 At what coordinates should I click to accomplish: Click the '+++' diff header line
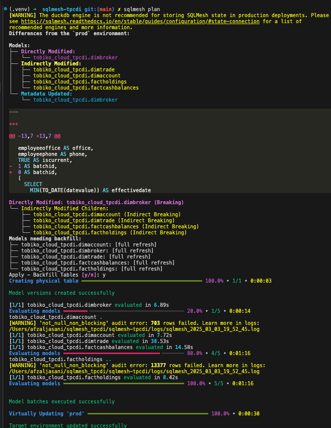tap(14, 124)
